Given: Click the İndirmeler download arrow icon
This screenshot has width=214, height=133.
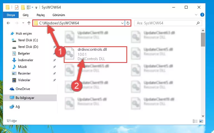Looking at the screenshot, I should [x=14, y=60].
